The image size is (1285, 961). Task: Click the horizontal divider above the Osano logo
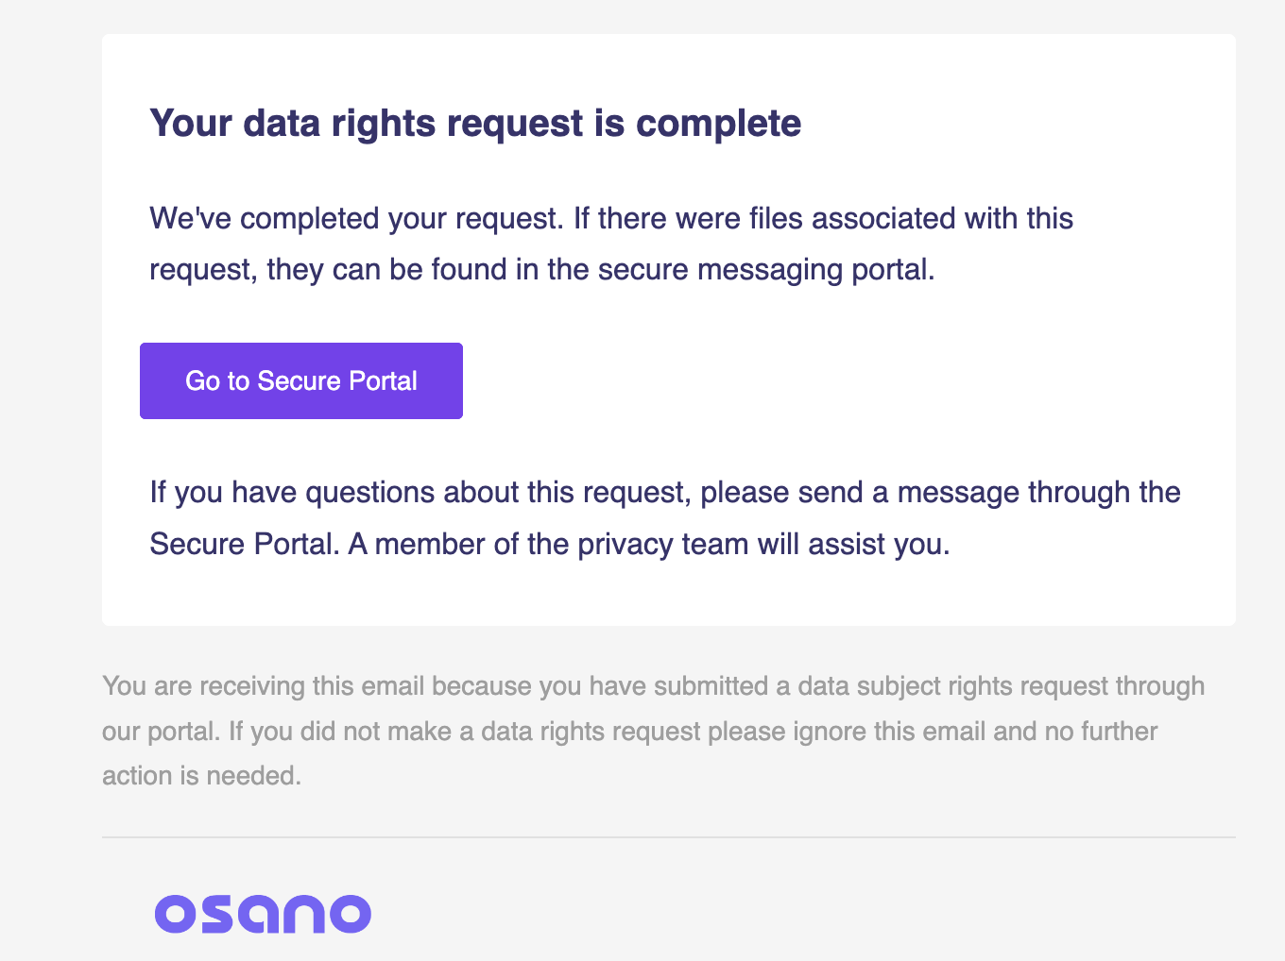pos(668,837)
